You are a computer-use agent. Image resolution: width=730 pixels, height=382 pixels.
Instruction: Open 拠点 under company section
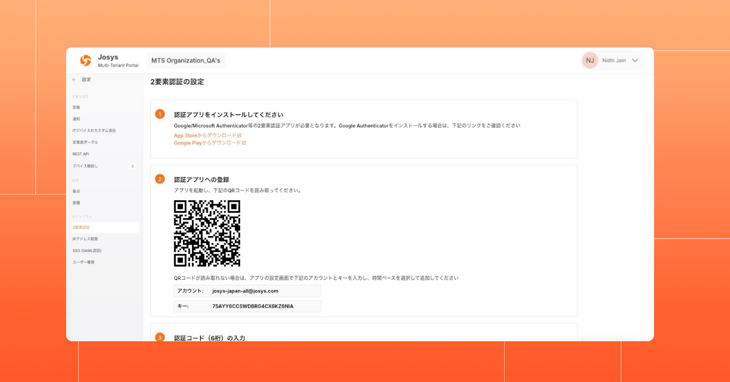pos(76,191)
